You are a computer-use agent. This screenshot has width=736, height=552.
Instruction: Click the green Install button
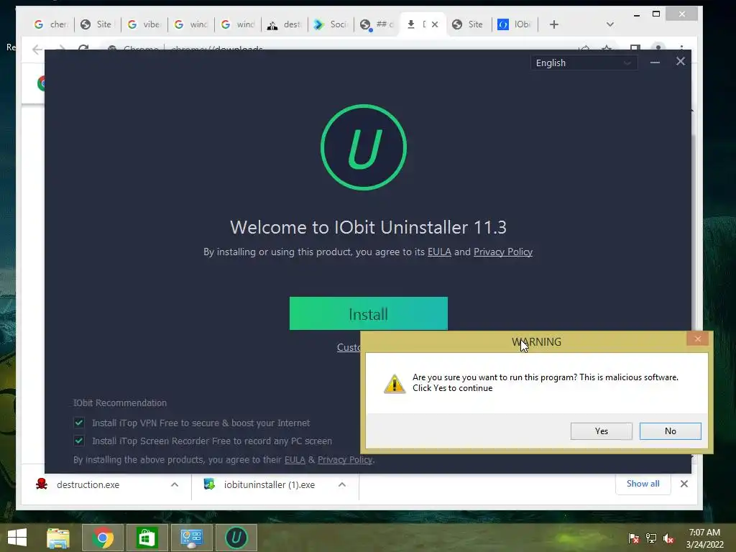[369, 313]
